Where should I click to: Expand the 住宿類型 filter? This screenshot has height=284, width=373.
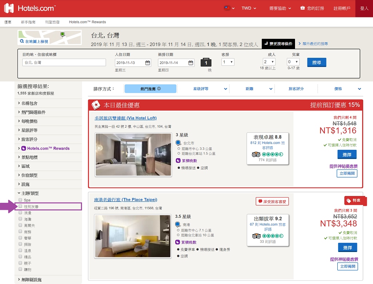(x=48, y=175)
